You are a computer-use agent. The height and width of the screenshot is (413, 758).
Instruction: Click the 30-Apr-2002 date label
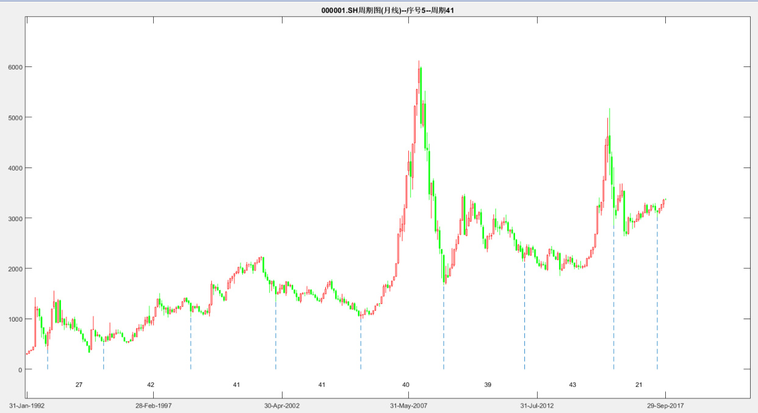click(281, 405)
